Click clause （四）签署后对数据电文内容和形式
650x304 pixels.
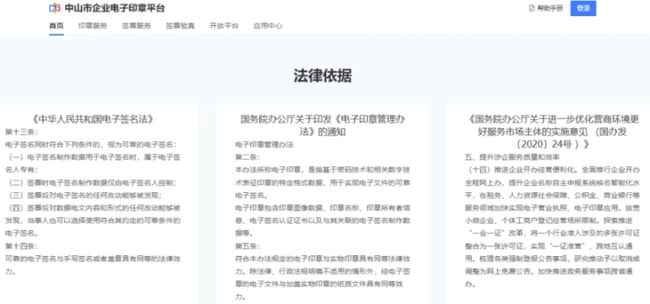pyautogui.click(x=93, y=220)
